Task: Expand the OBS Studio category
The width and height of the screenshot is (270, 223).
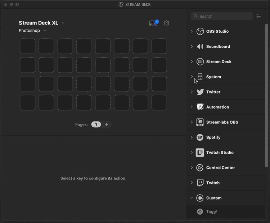Action: pyautogui.click(x=192, y=31)
